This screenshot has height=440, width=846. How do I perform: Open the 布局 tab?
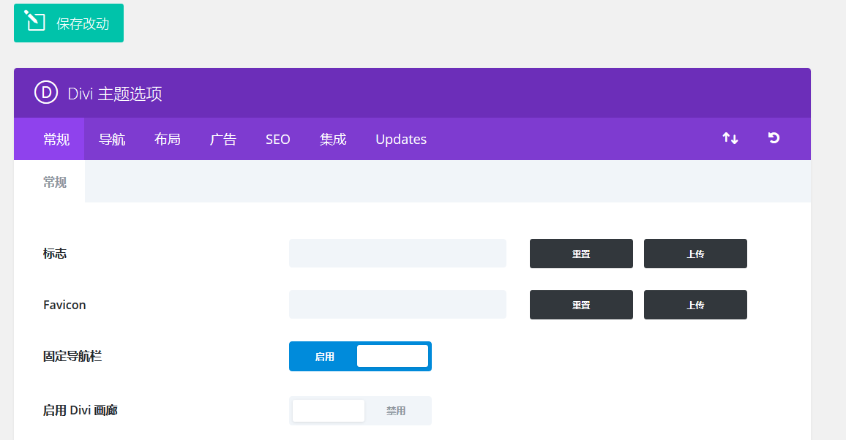(x=168, y=139)
